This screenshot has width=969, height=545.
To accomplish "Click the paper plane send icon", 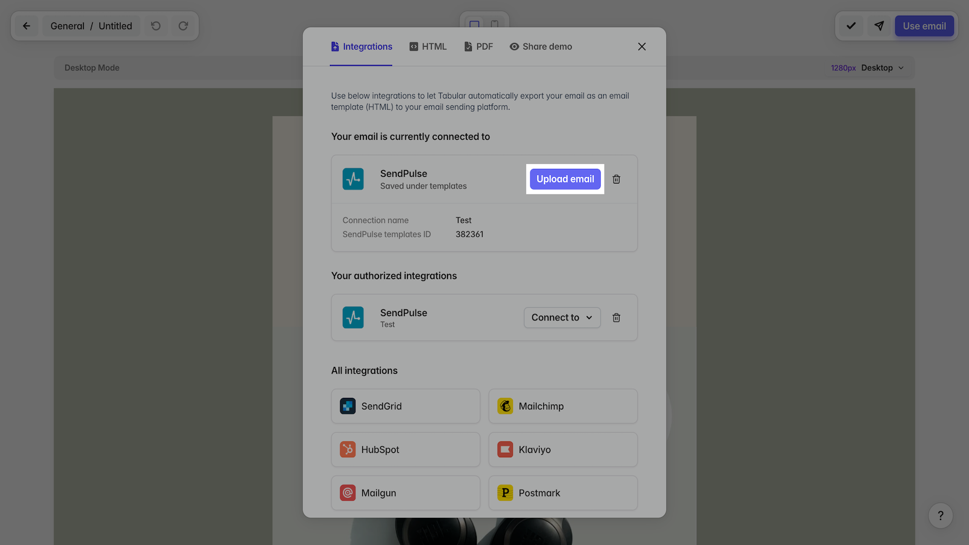I will point(879,26).
